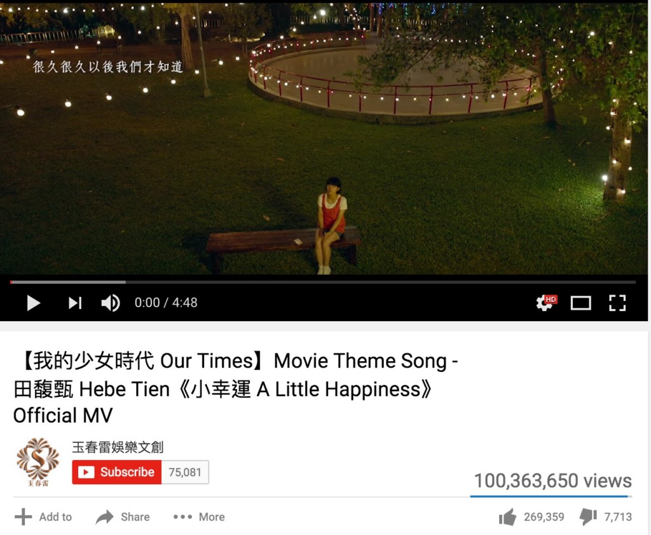
Task: Expand the More options menu
Action: coord(199,517)
